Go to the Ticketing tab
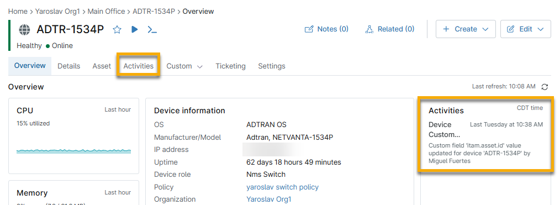 coord(230,66)
